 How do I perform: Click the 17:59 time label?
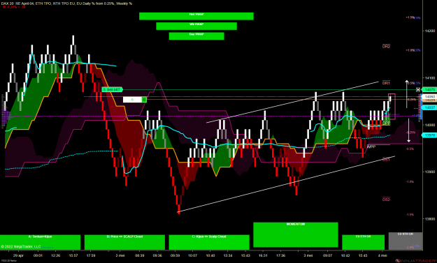point(91,255)
